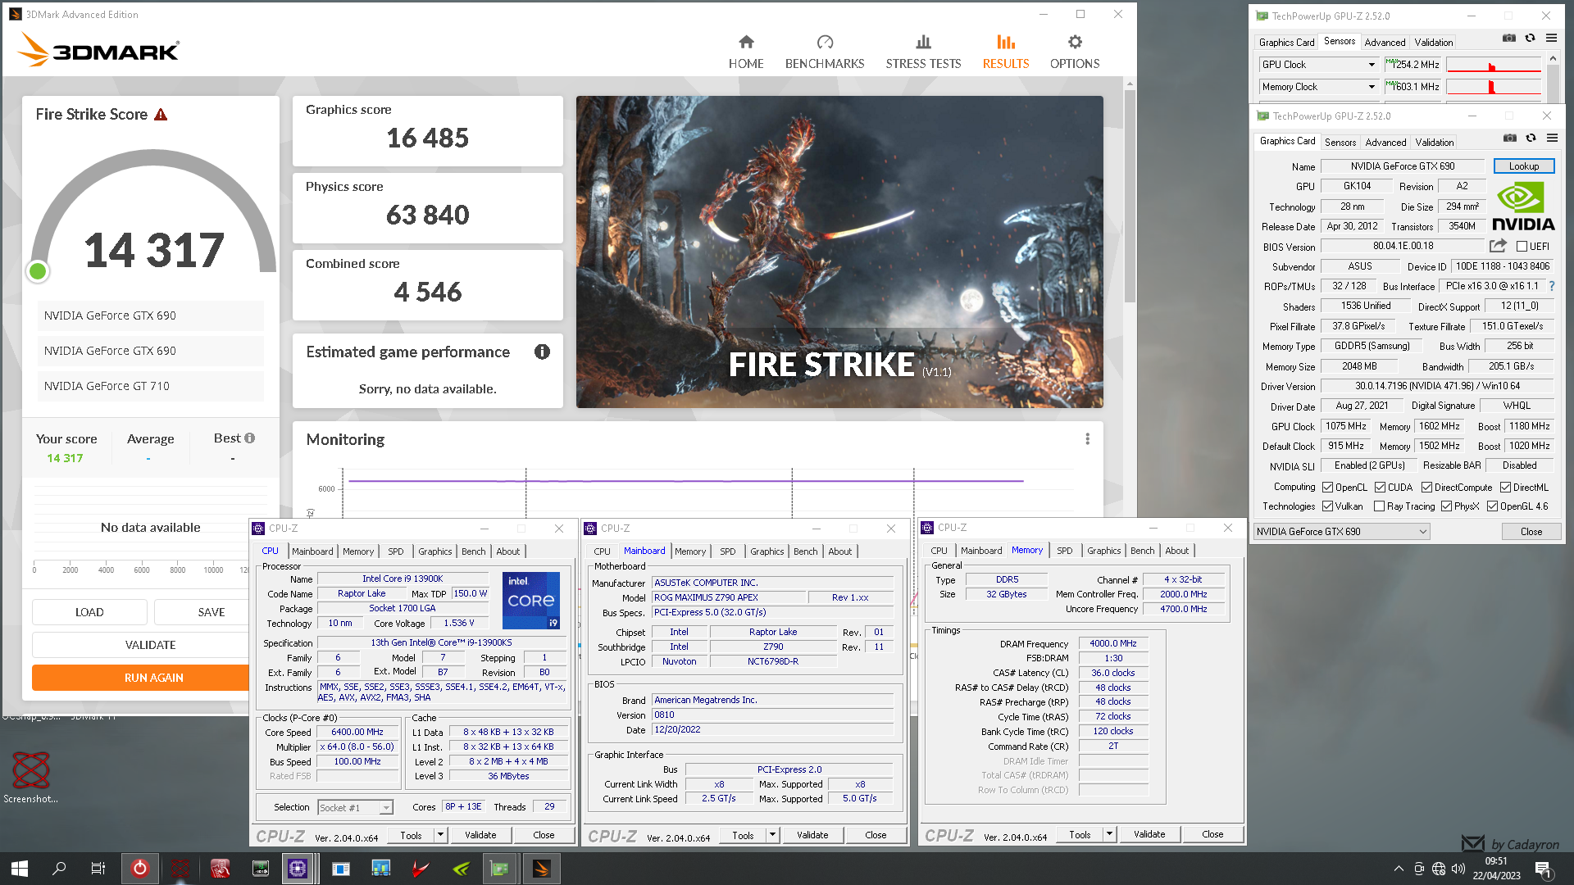Image resolution: width=1574 pixels, height=885 pixels.
Task: Take screenshot in lower GPU-Z window
Action: pyautogui.click(x=1510, y=138)
